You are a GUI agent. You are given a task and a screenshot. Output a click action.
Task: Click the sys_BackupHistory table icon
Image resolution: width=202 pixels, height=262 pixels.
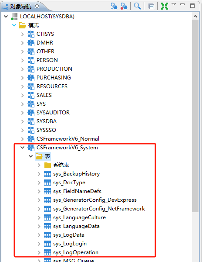pyautogui.click(x=47, y=174)
